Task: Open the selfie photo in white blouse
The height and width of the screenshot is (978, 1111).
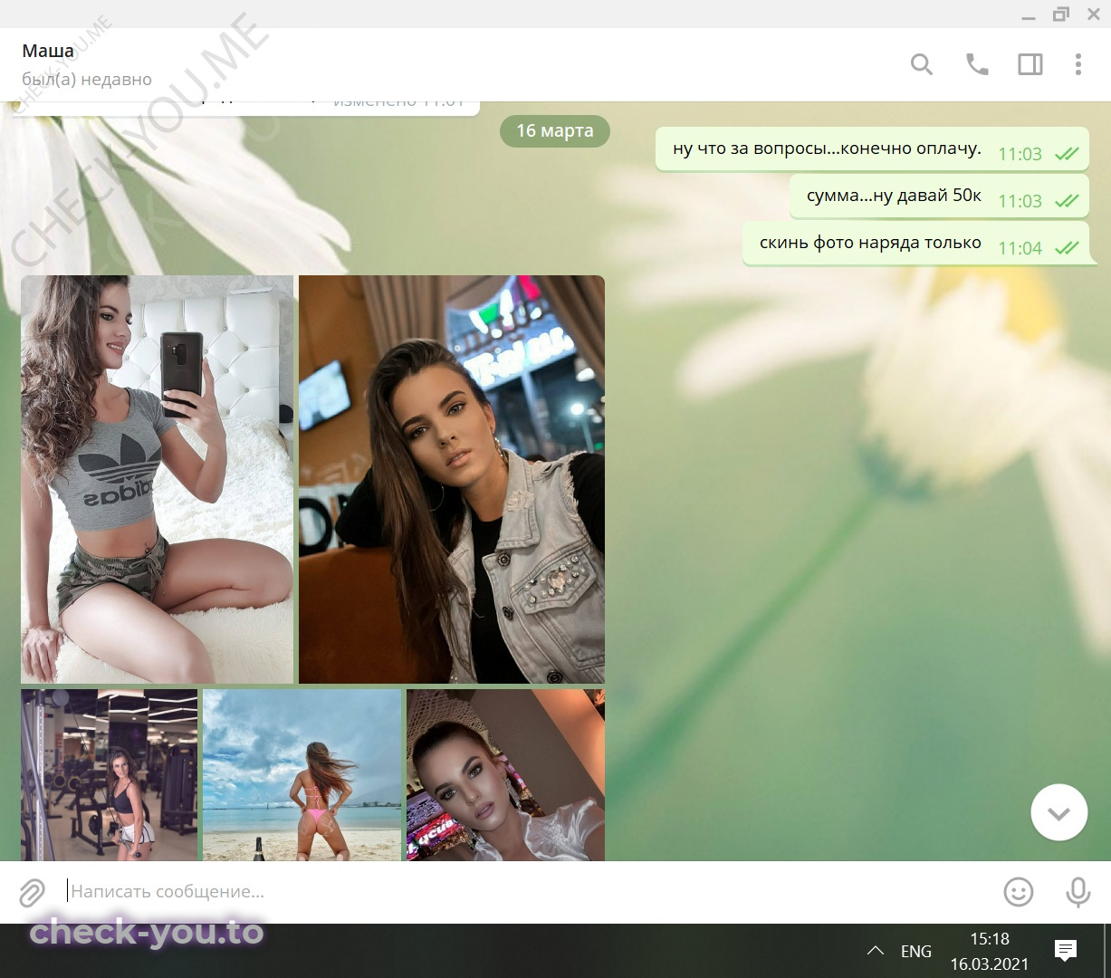Action: 505,775
